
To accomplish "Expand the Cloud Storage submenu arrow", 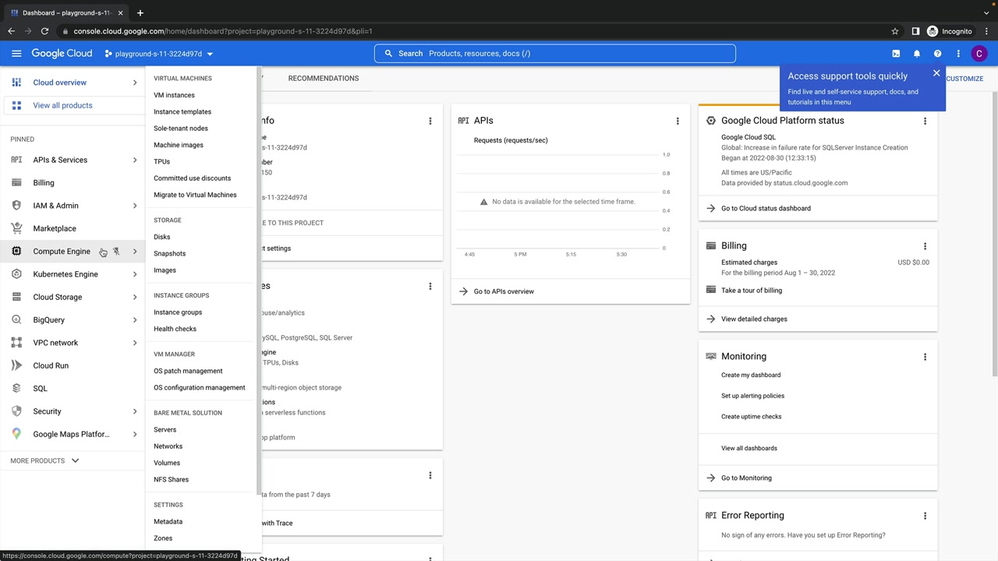I will [x=135, y=298].
